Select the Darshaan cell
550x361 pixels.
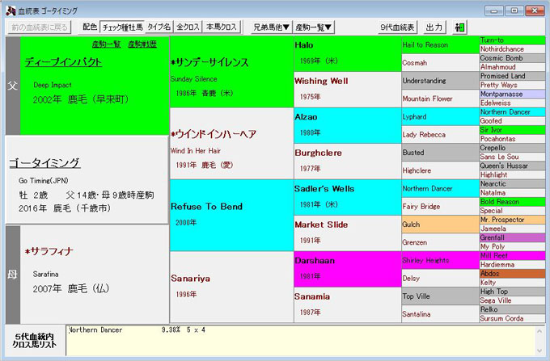[348, 269]
